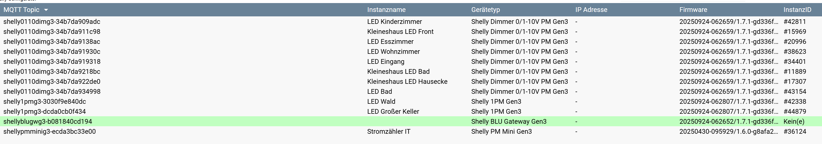Screen dimensions: 822x144
Task: Select the Stromzähler IT device row
Action: click(389, 132)
